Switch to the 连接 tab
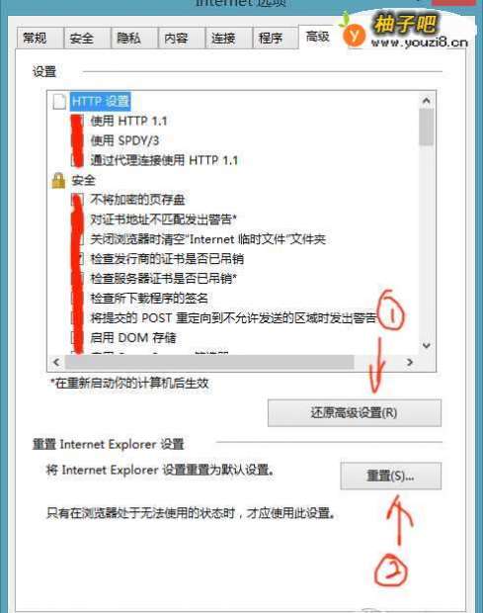 point(223,39)
